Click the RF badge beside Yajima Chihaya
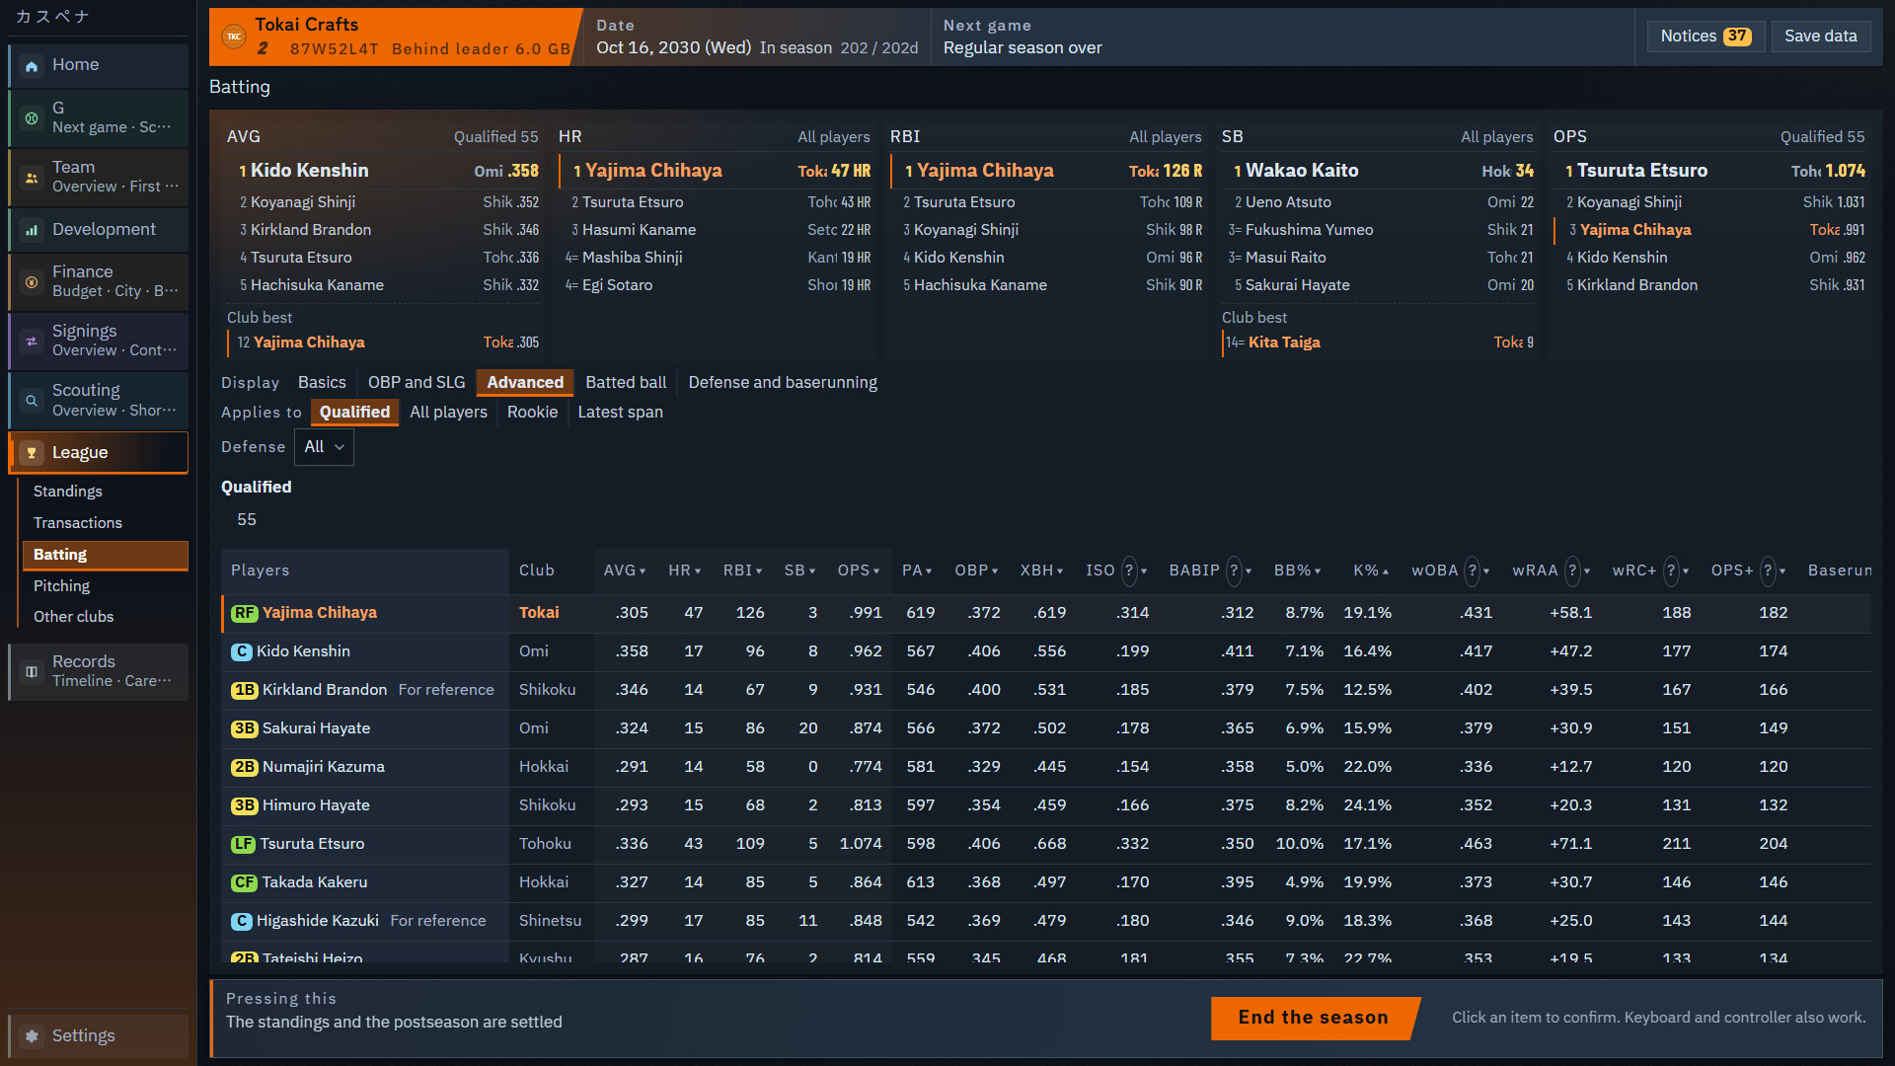The height and width of the screenshot is (1066, 1895). [244, 613]
